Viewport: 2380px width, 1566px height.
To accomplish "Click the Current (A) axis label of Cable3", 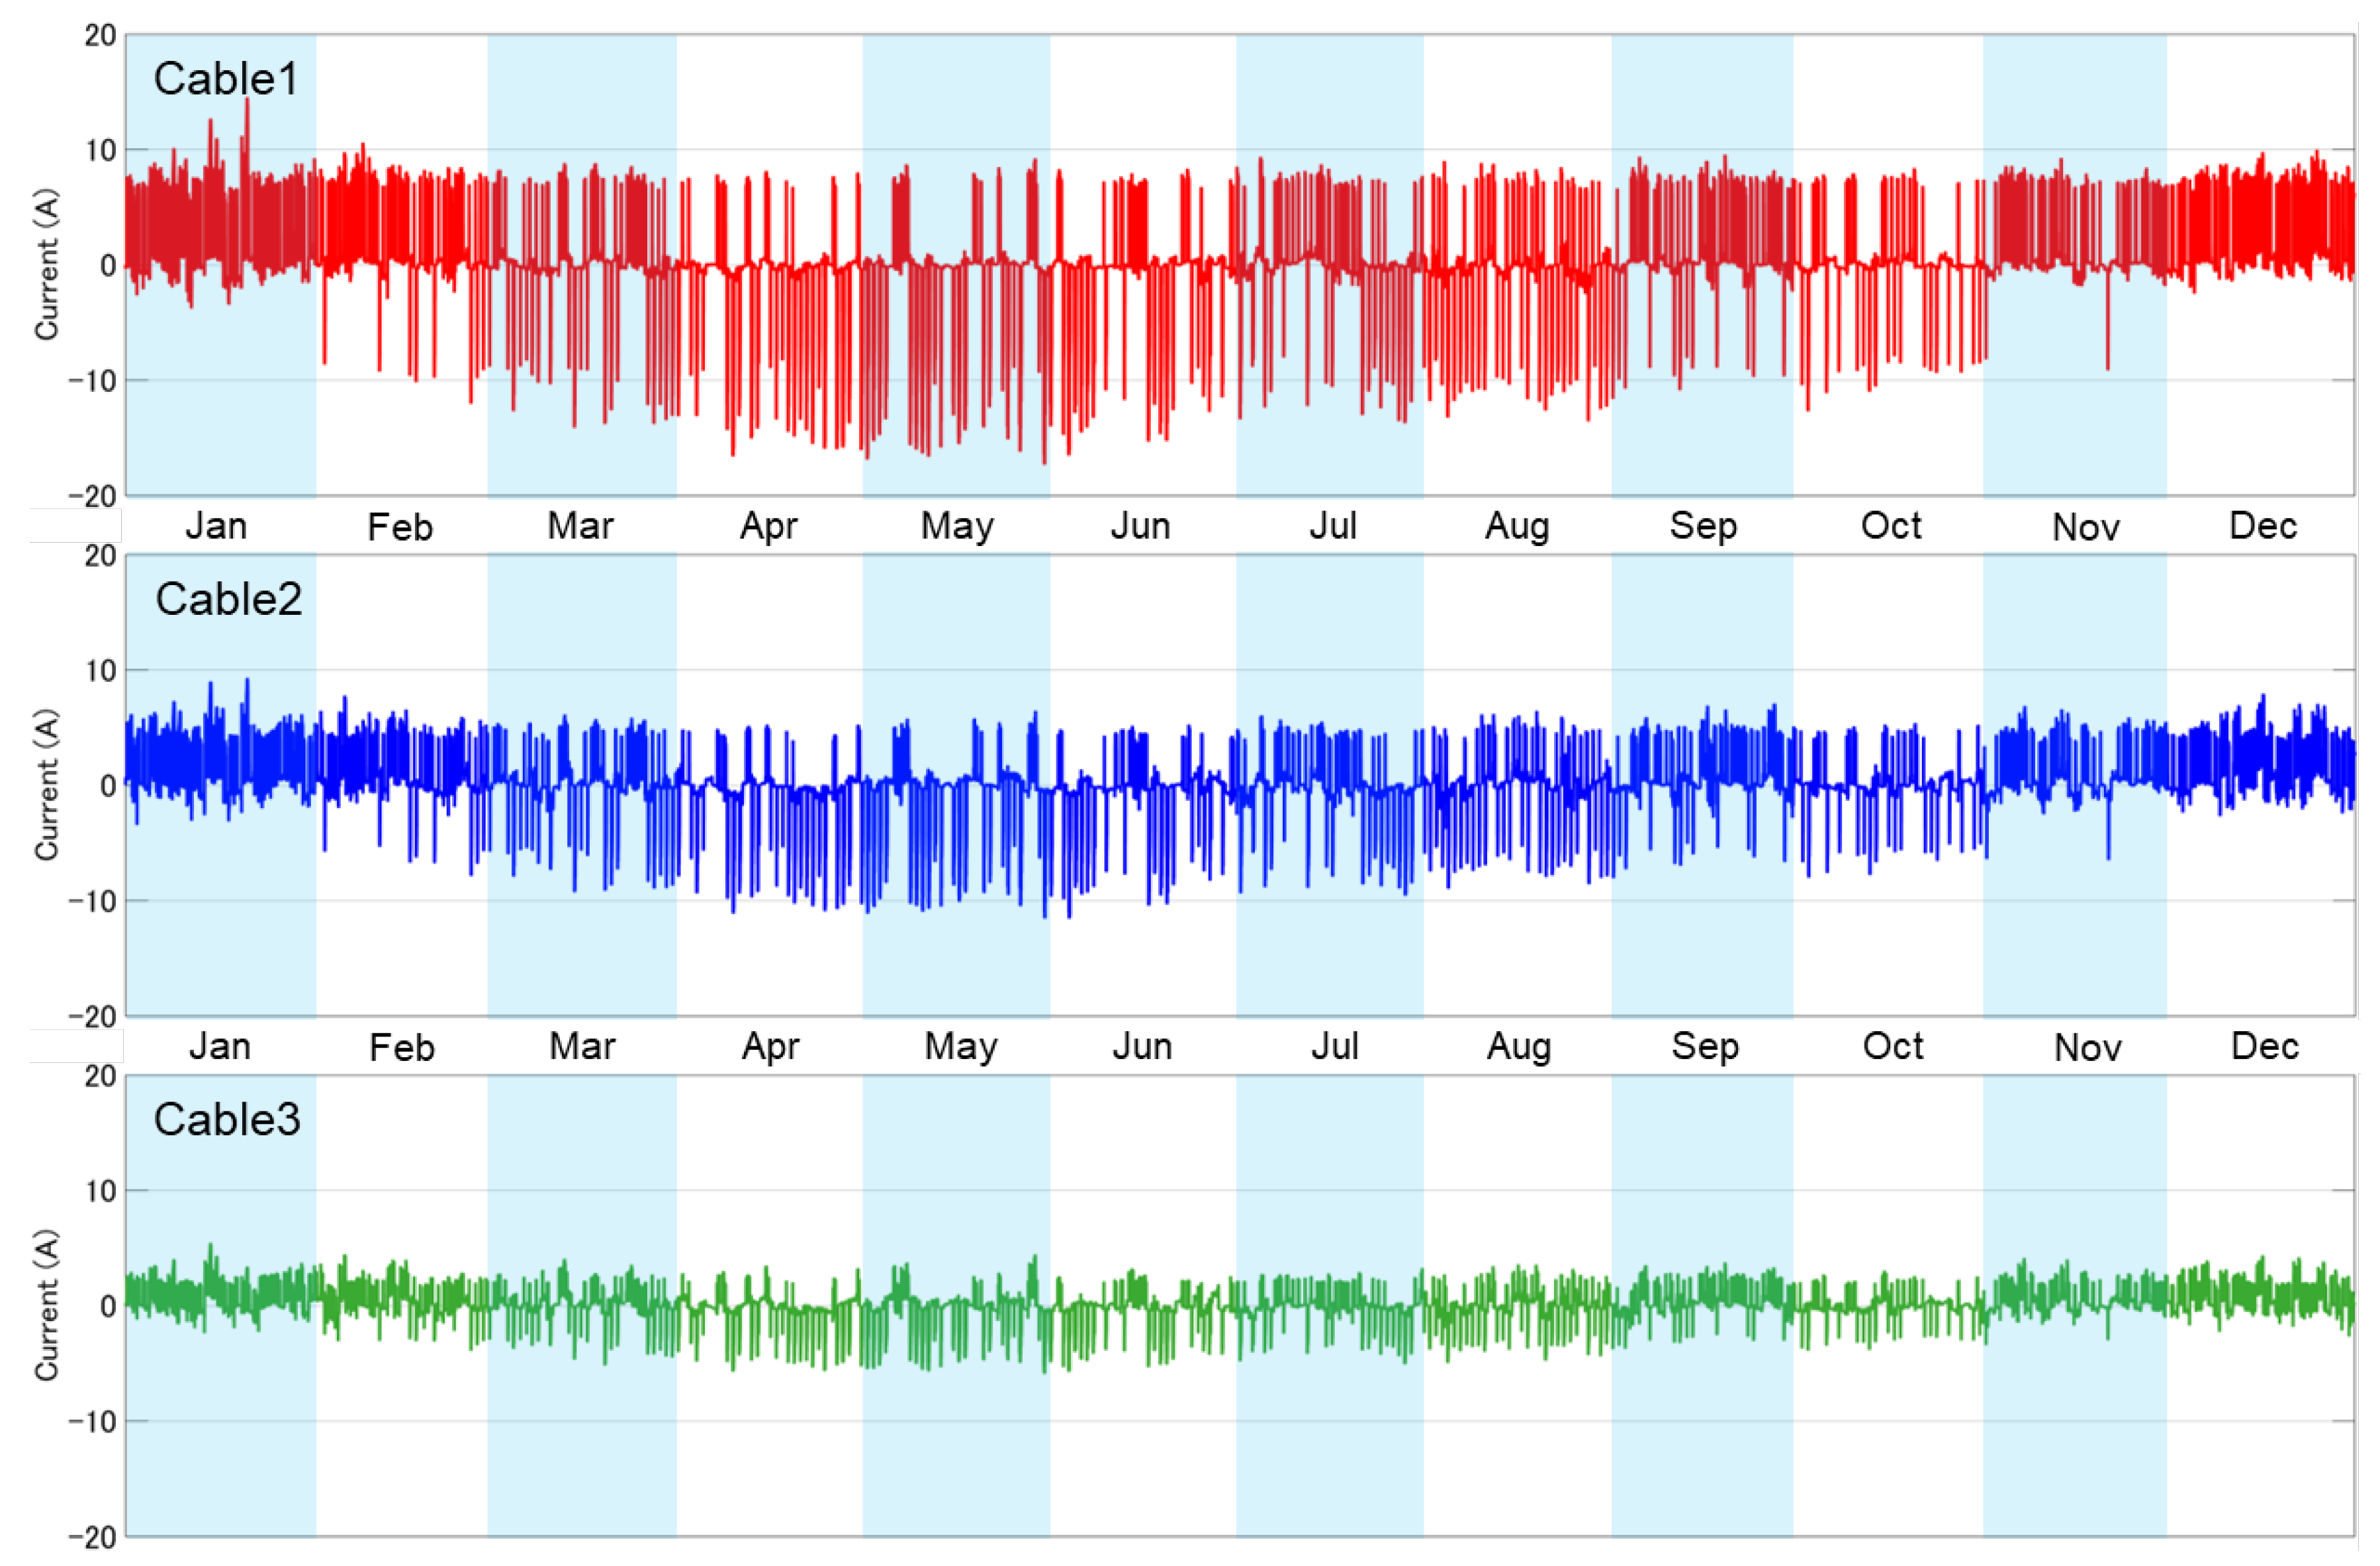I will click(46, 1305).
